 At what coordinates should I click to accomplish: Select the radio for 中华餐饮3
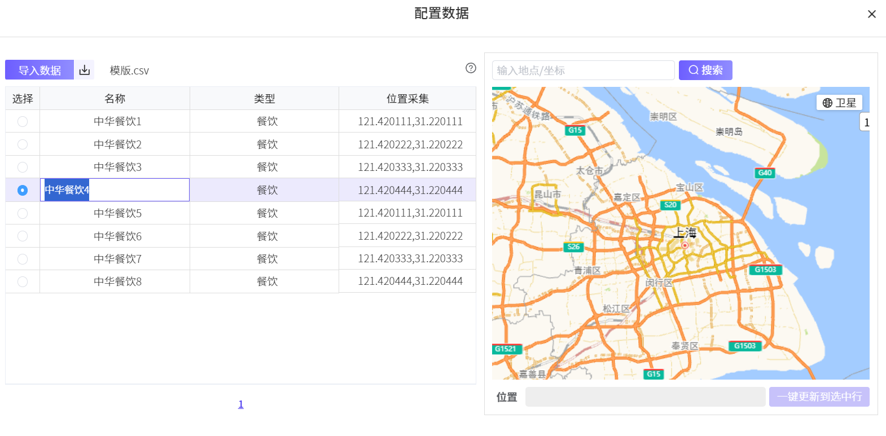click(x=23, y=167)
